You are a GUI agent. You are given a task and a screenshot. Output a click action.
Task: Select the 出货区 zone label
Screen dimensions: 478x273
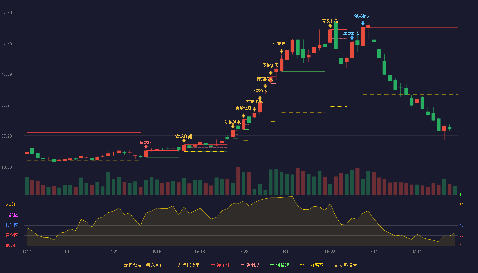pyautogui.click(x=12, y=215)
